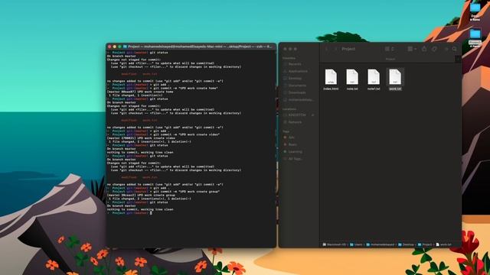Click the Finder search magnifier icon
The image size is (490, 275).
tap(454, 49)
